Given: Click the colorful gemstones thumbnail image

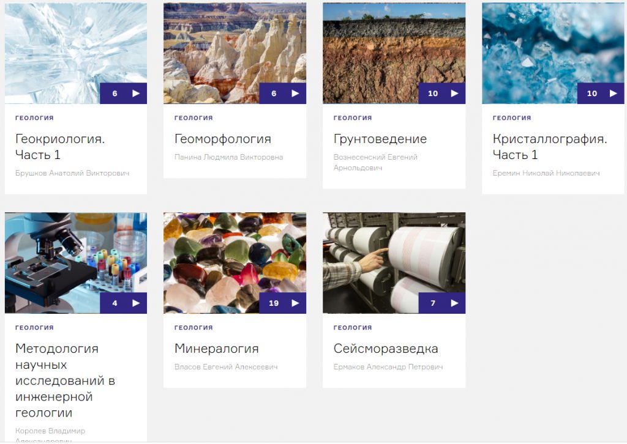Looking at the screenshot, I should tap(235, 263).
